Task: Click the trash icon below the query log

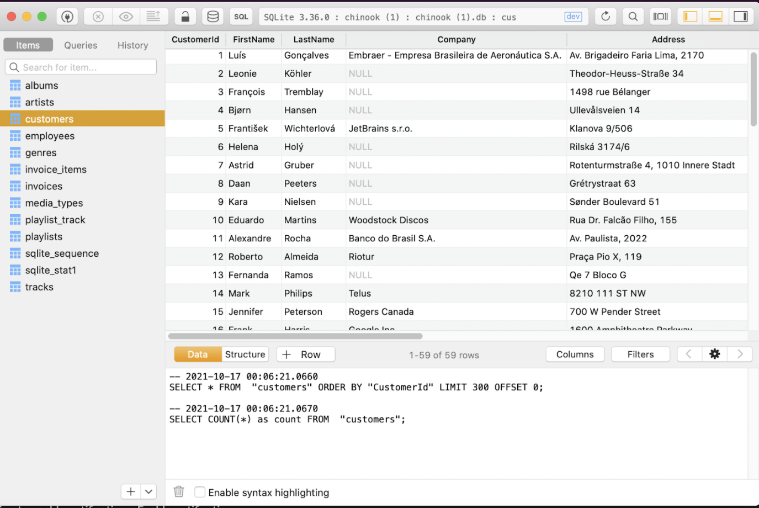Action: 178,491
